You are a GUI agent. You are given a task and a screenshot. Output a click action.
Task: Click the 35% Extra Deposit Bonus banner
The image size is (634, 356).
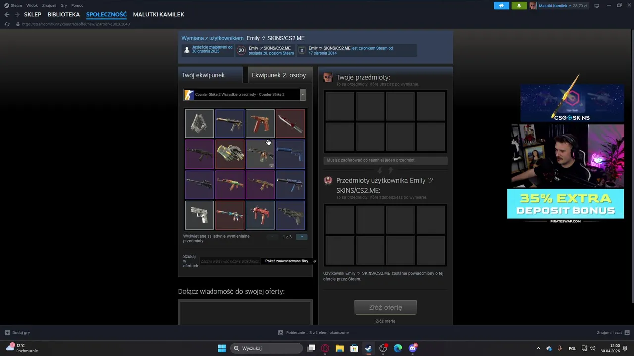tap(565, 204)
